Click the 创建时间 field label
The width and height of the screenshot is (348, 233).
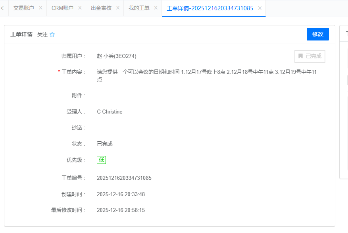(x=73, y=194)
